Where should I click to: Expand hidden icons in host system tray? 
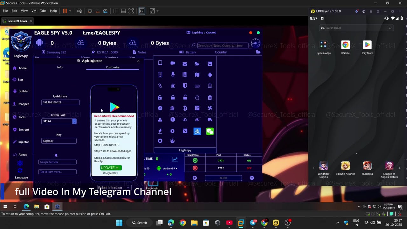click(337, 223)
